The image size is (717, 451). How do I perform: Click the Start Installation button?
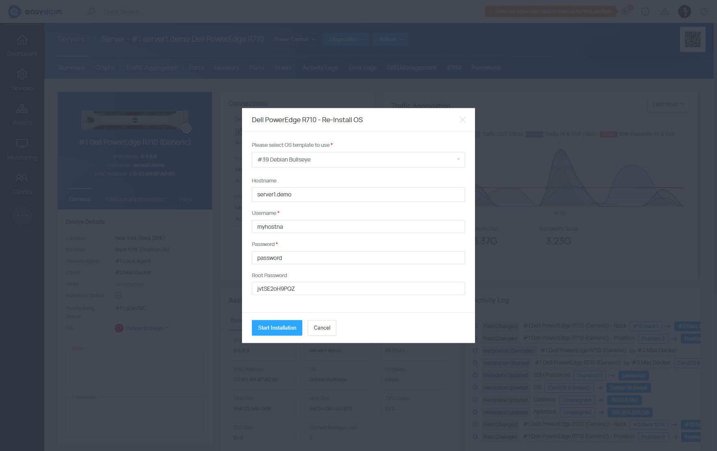tap(277, 328)
